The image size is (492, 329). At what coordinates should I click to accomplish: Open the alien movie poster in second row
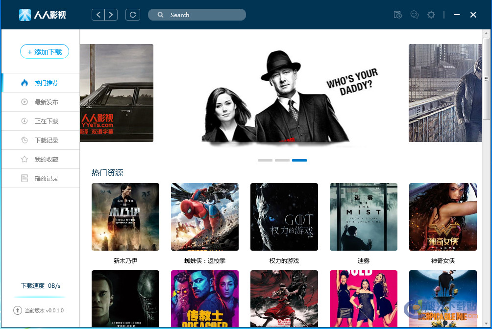125,299
